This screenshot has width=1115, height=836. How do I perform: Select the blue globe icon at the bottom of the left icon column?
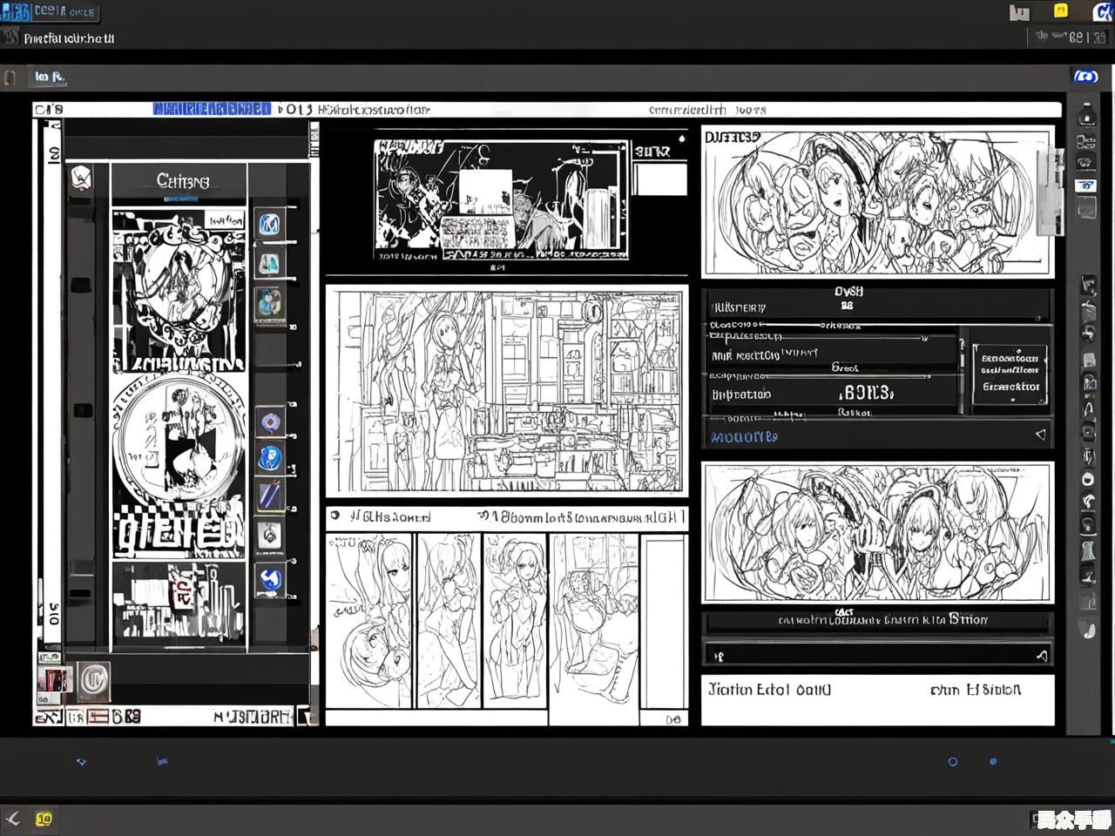pos(269,579)
